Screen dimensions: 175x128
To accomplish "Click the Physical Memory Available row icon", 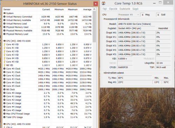I will coord(5,30).
